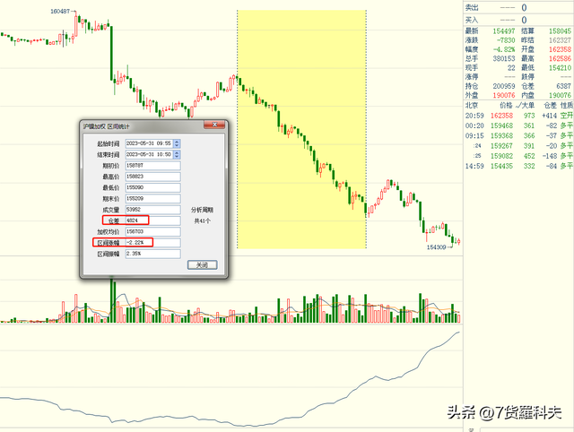This screenshot has width=574, height=432.
Task: Select the 期初价 field showing 158787
Action: (x=152, y=166)
